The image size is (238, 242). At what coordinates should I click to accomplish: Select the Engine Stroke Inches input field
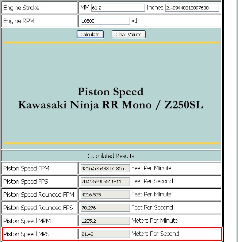coord(192,8)
